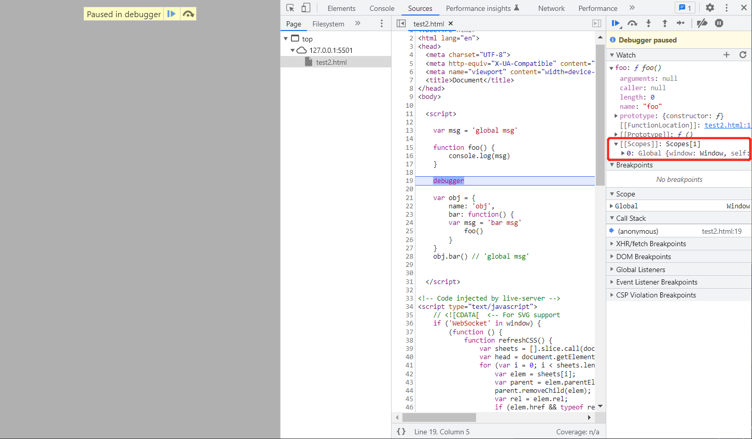752x439 pixels.
Task: Close DevTools with the X icon
Action: click(x=743, y=8)
